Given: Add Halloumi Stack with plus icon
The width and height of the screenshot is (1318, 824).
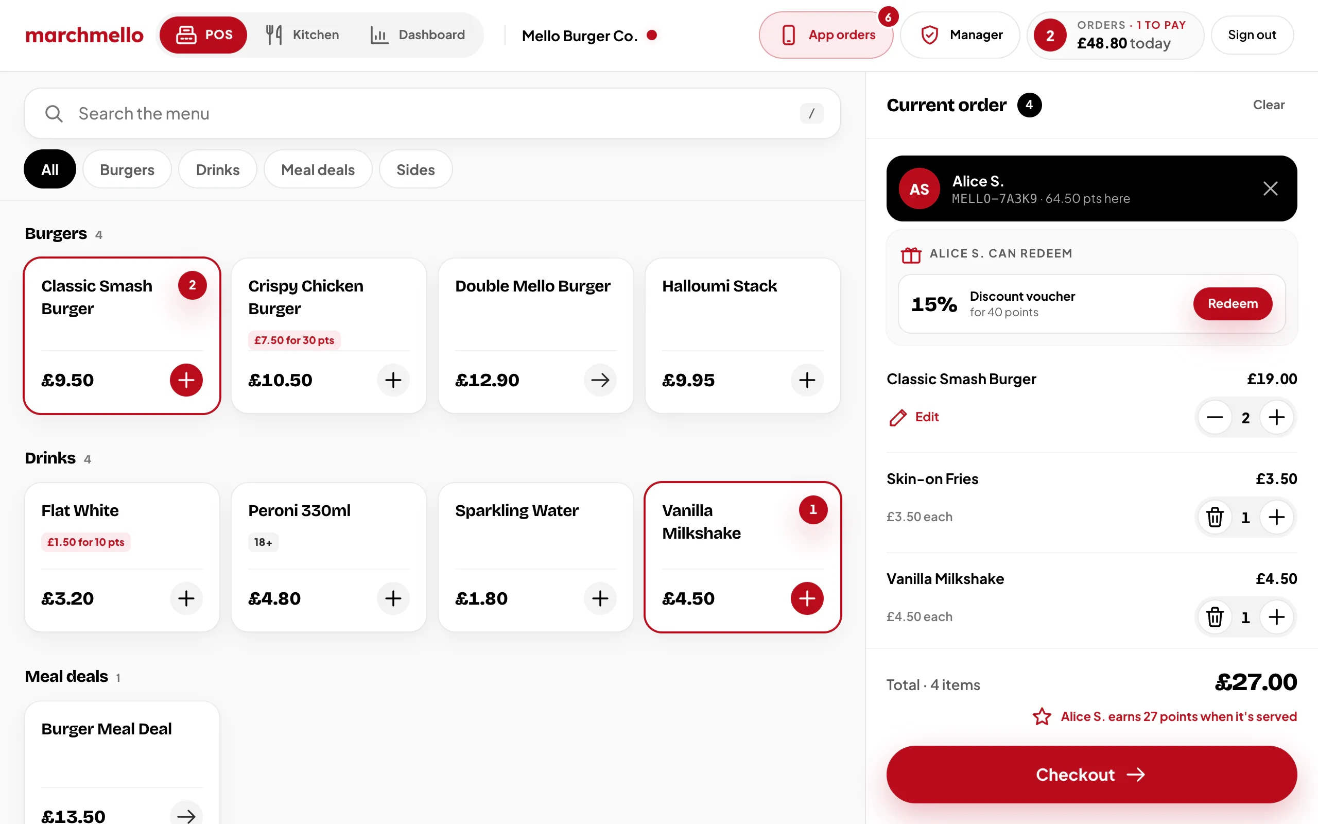Looking at the screenshot, I should point(807,380).
